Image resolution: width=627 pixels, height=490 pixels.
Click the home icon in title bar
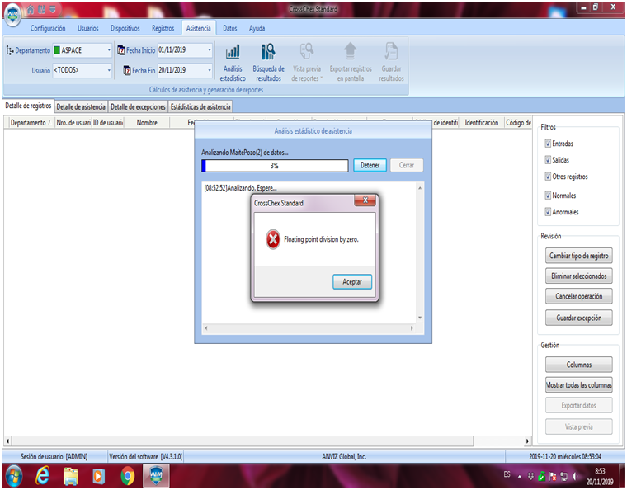click(31, 9)
